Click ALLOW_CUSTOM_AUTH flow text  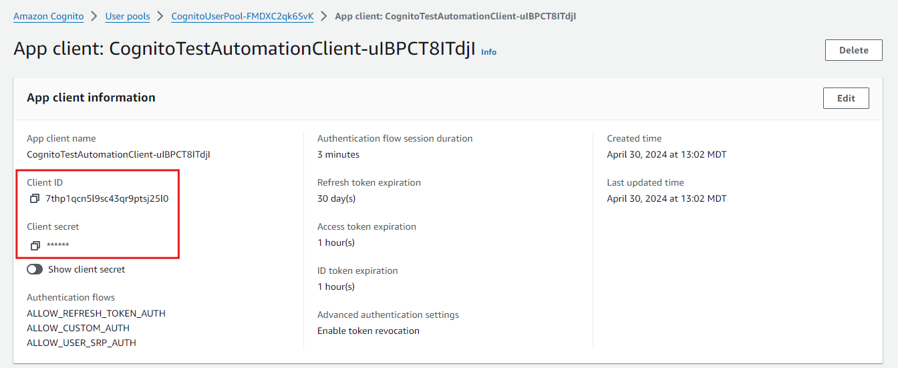(78, 328)
